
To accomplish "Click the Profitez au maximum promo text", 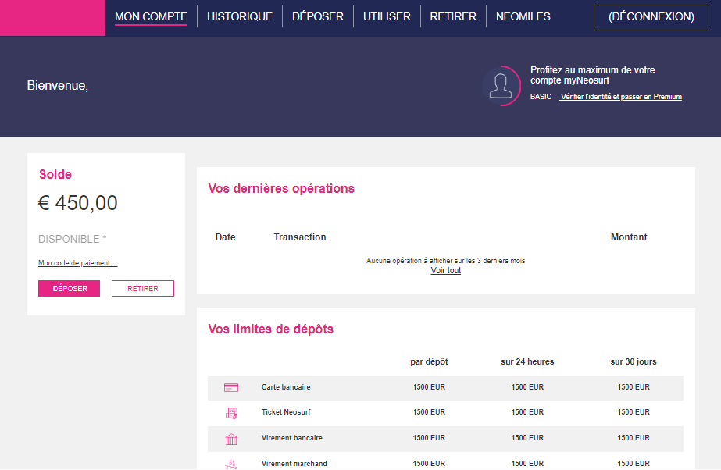I will click(x=593, y=76).
